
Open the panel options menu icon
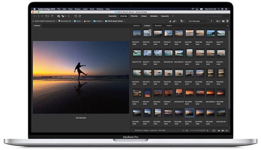point(227,26)
